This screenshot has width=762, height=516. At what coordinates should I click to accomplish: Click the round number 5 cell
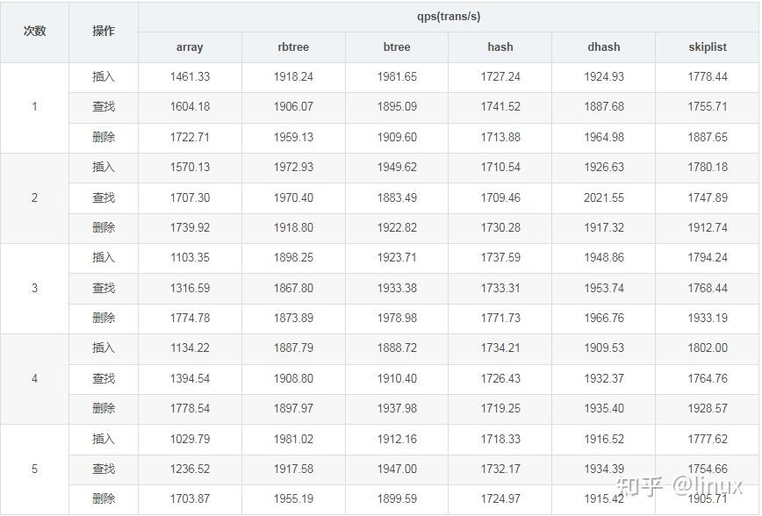[34, 469]
